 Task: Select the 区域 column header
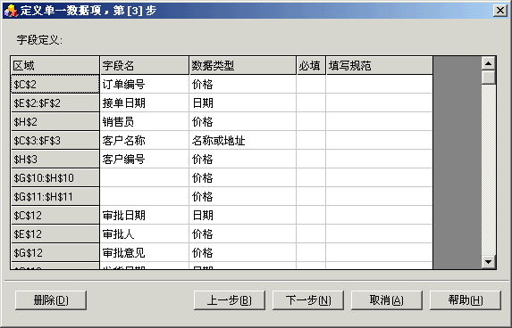pyautogui.click(x=55, y=65)
